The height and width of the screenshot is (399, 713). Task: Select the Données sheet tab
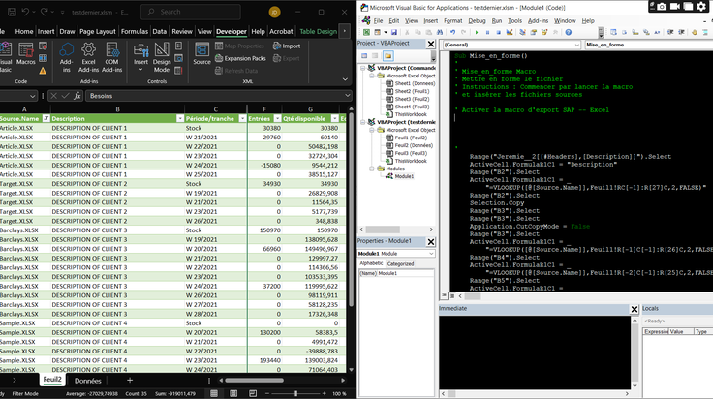(x=87, y=381)
